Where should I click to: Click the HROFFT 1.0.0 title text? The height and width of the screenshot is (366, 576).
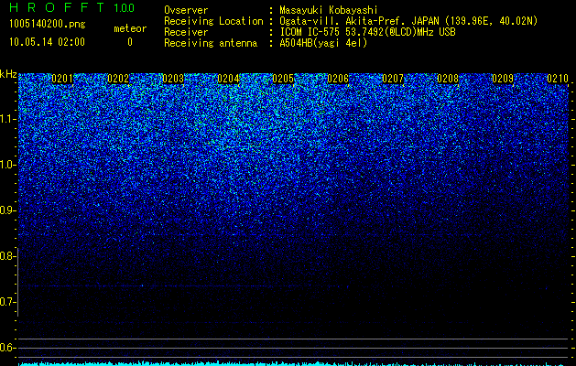click(x=72, y=7)
